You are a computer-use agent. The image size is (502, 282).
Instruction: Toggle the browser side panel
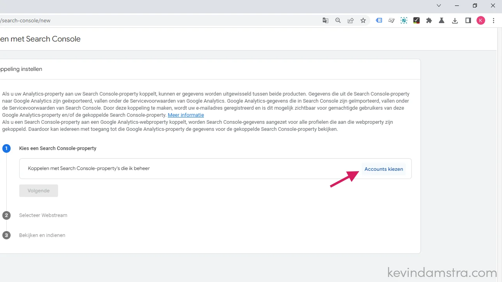point(468,21)
